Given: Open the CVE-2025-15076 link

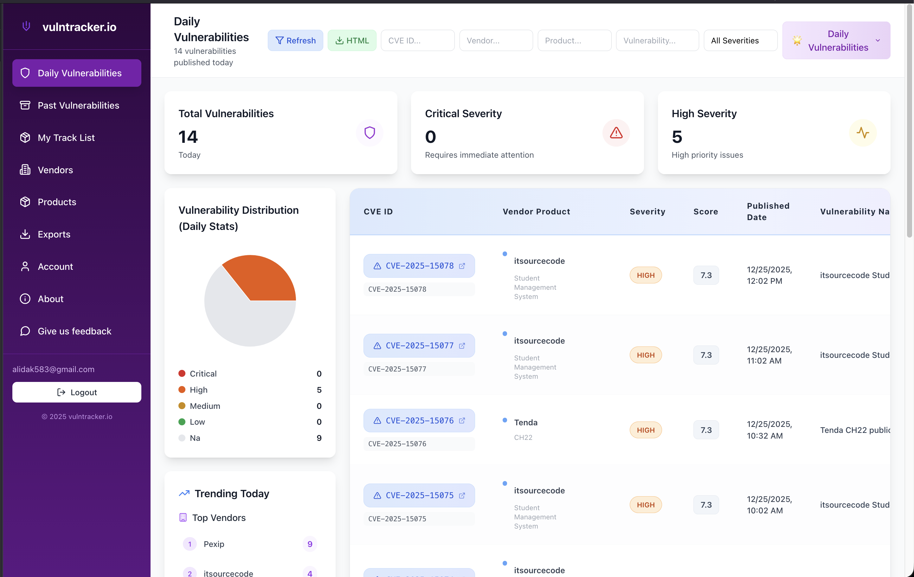Looking at the screenshot, I should pos(419,420).
